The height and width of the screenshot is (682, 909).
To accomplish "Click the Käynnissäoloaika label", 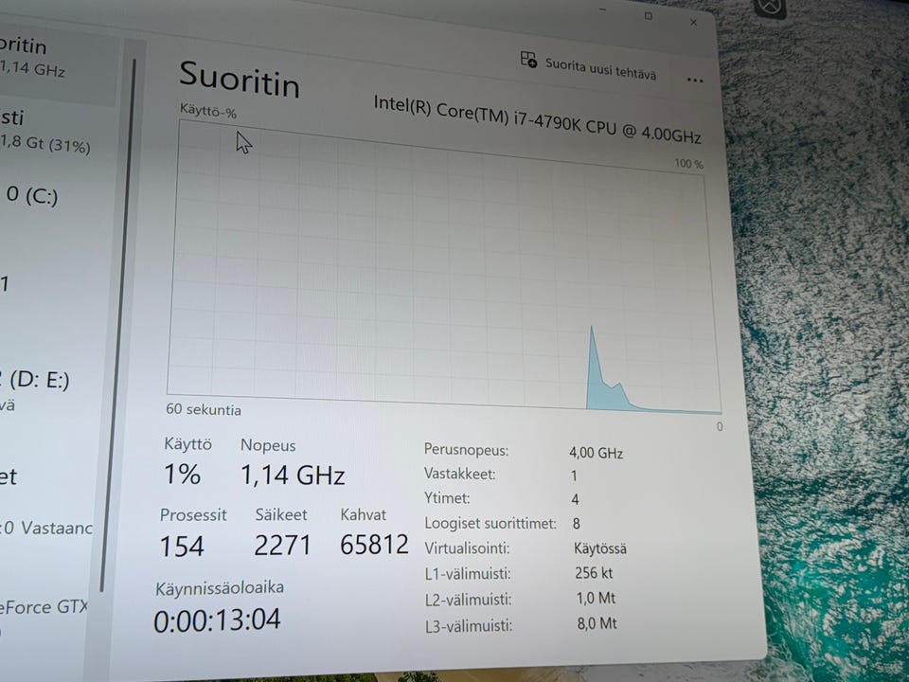I will tap(220, 588).
